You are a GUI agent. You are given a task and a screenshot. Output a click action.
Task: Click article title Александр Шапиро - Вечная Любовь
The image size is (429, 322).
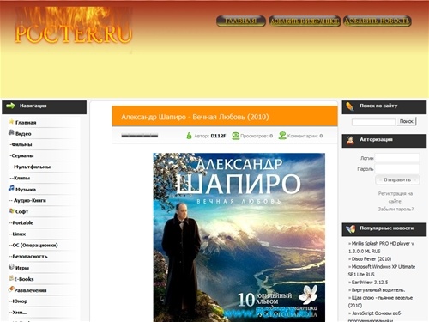[195, 117]
